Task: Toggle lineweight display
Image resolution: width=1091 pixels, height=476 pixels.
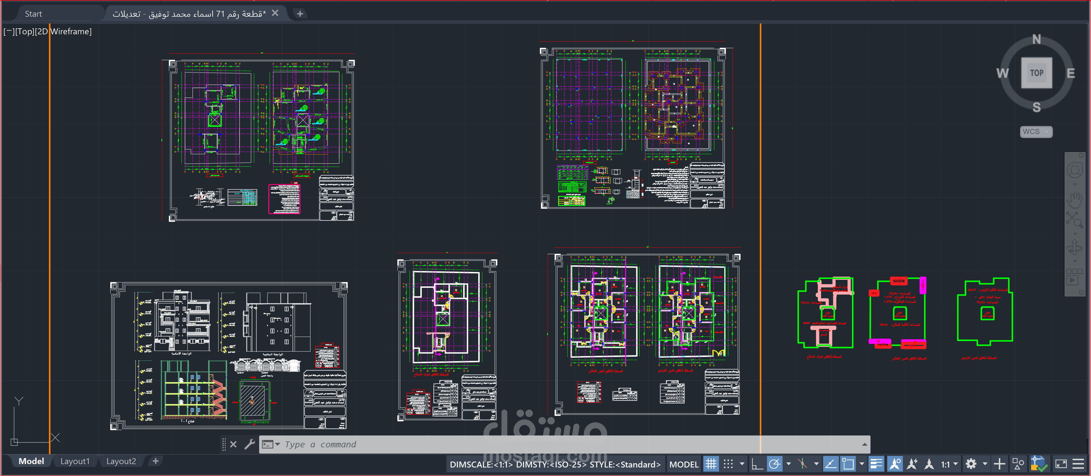Action: pos(876,464)
